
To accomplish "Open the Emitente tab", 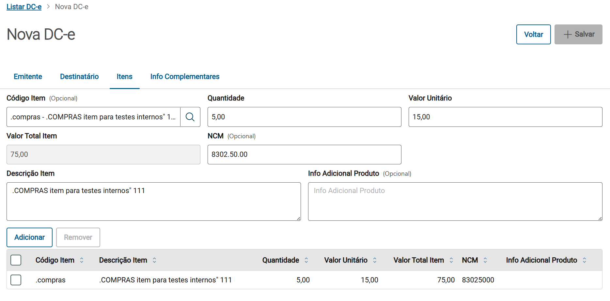I will (28, 77).
